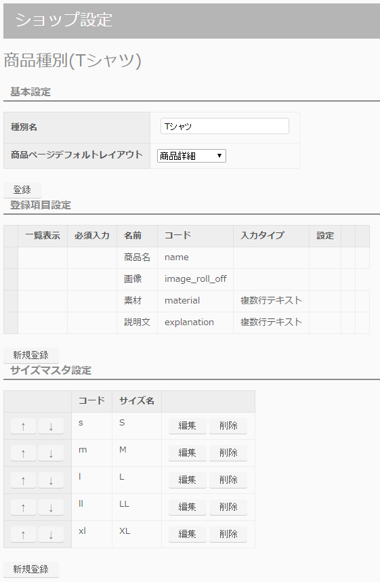
Task: Click 新規登録 below the item settings table
Action: coord(30,355)
